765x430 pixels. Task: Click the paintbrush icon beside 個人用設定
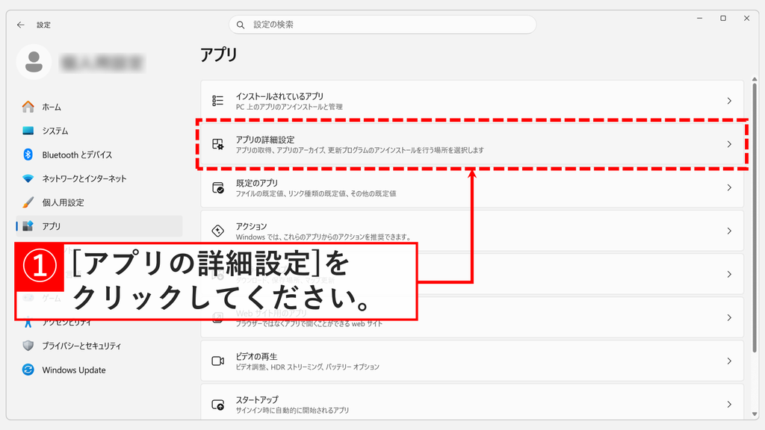[x=28, y=202]
